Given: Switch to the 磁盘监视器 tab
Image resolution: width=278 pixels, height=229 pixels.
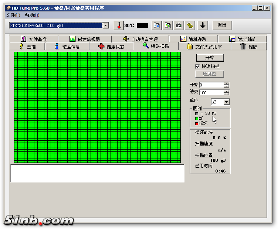Looking at the screenshot, I should (85, 39).
